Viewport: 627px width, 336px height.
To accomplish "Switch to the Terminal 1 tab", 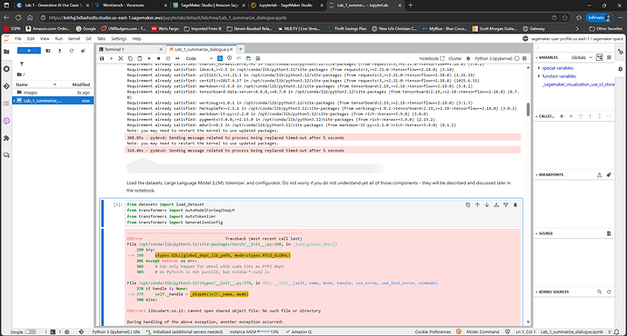I will click(114, 49).
